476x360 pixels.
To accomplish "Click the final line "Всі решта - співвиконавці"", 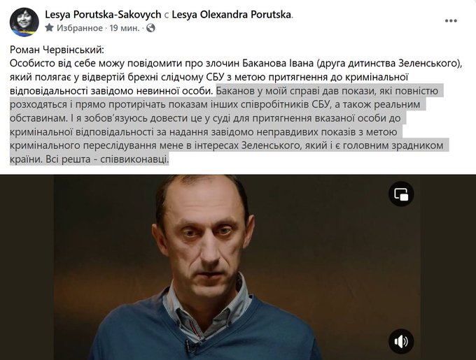I will (107, 159).
